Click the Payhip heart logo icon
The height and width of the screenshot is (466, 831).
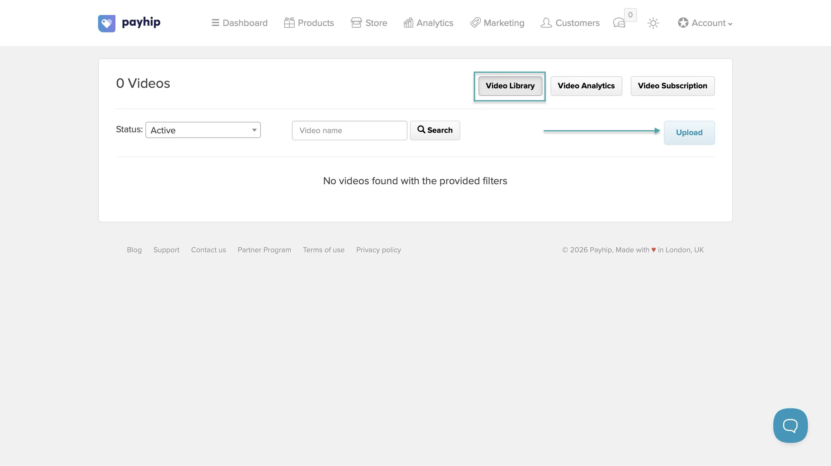pyautogui.click(x=107, y=23)
